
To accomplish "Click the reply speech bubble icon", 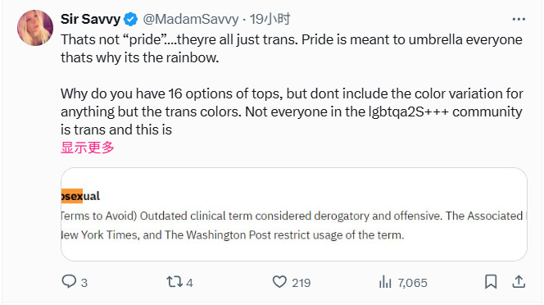I will coord(69,281).
